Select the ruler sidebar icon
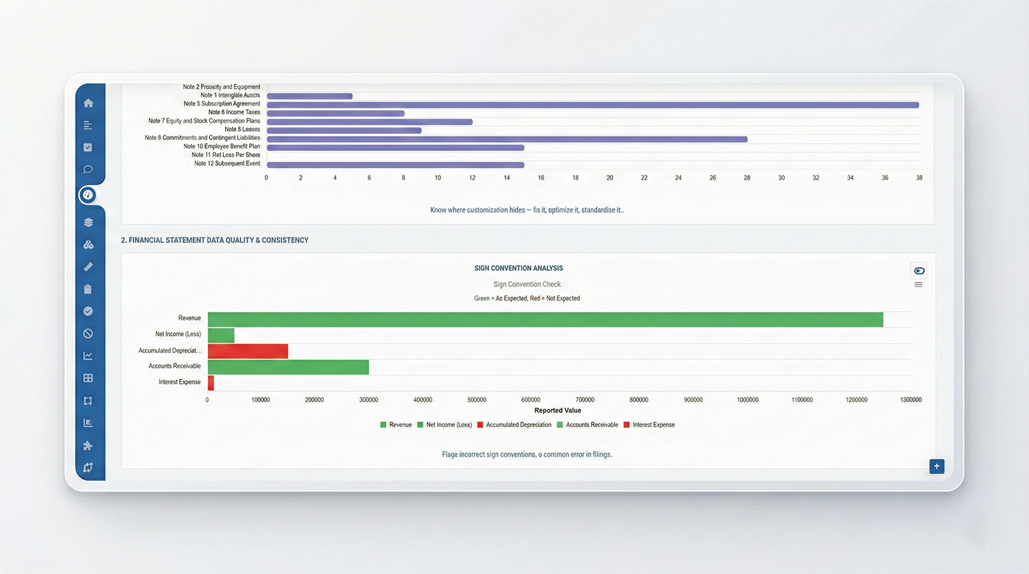 [88, 267]
